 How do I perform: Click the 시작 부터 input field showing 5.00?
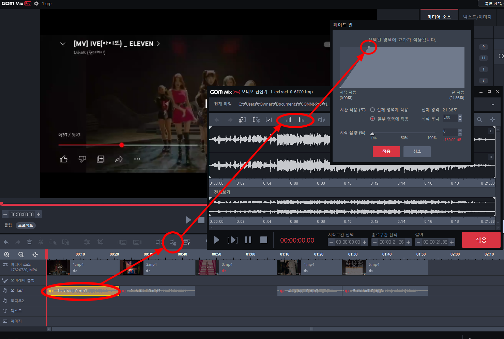(450, 118)
